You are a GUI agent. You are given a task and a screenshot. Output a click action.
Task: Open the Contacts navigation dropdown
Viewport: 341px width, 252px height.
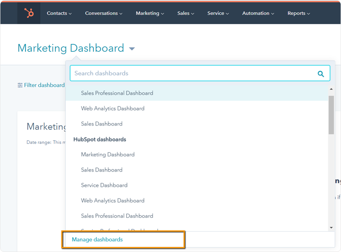click(59, 13)
